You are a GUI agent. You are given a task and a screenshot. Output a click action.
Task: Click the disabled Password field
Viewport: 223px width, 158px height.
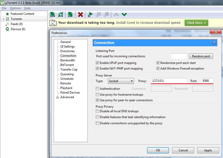[x=203, y=89]
